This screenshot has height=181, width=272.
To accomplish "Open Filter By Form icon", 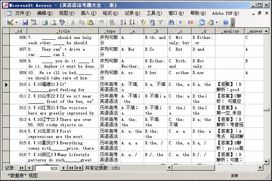I will click(152, 22).
